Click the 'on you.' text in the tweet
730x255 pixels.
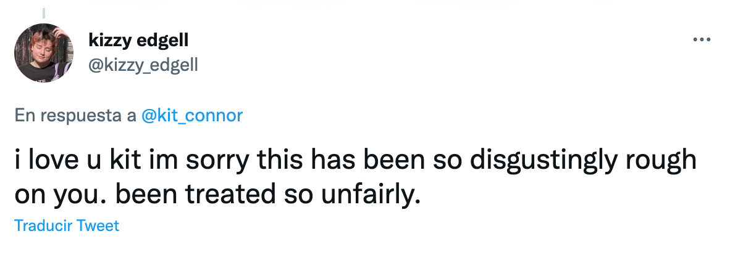[61, 196]
